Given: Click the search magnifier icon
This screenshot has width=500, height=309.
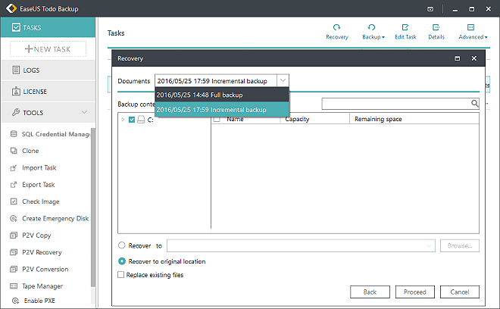Looking at the screenshot, I should pyautogui.click(x=475, y=104).
